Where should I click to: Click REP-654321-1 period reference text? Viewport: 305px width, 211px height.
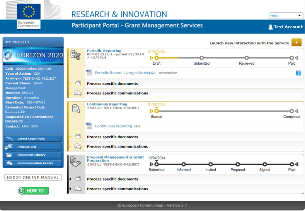(x=115, y=56)
